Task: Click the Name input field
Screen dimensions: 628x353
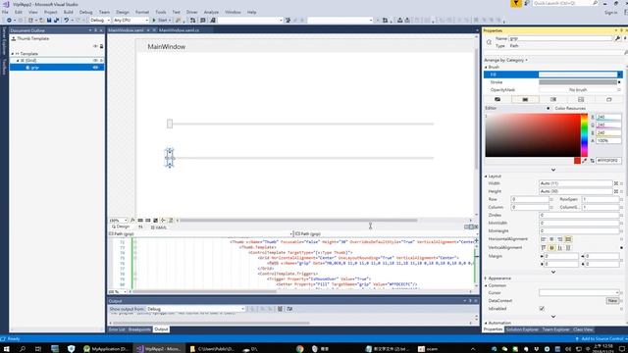Action: [560, 38]
